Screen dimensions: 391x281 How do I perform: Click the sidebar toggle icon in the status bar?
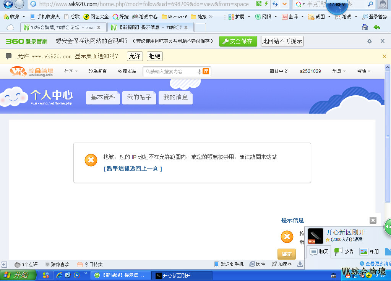tap(4, 264)
